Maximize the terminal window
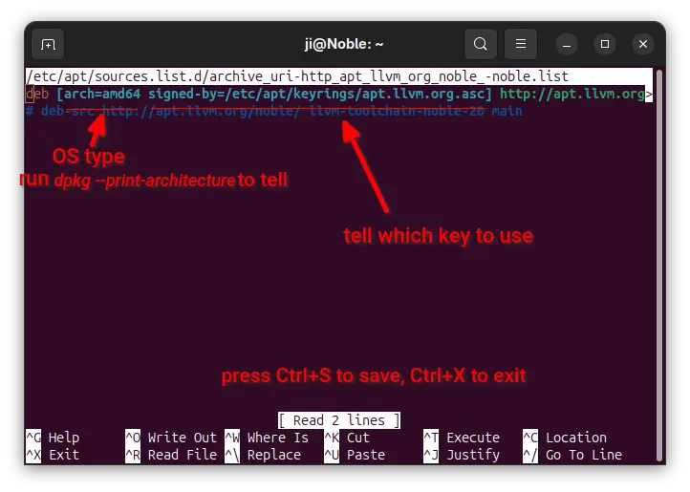The width and height of the screenshot is (690, 492). [605, 45]
